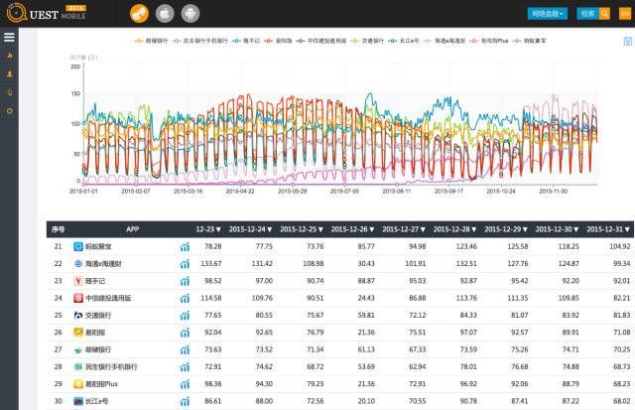635x410 pixels.
Task: Open trend chart icon for row 22
Action: 185,264
